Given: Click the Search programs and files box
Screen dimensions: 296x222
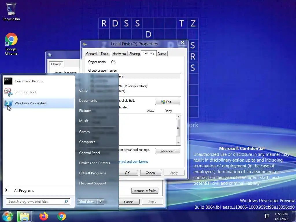Looking at the screenshot, I should point(38,201).
